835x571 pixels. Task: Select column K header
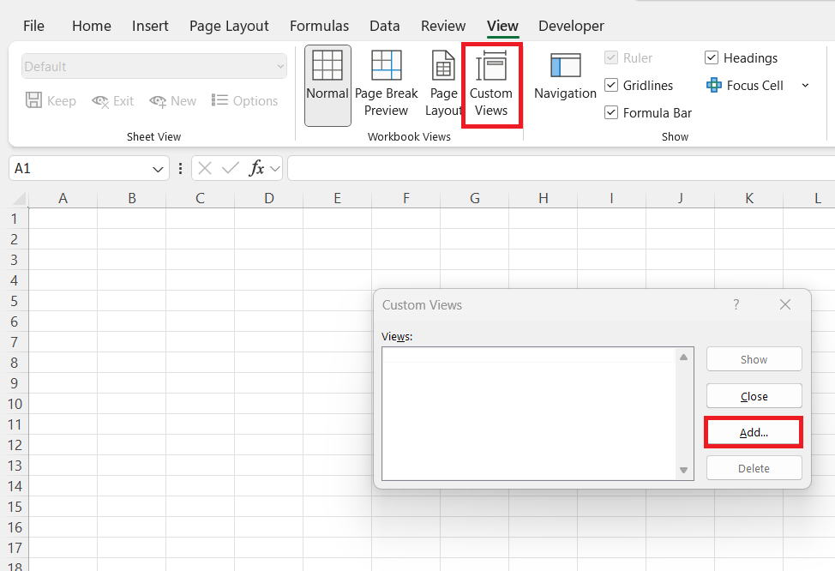point(749,199)
